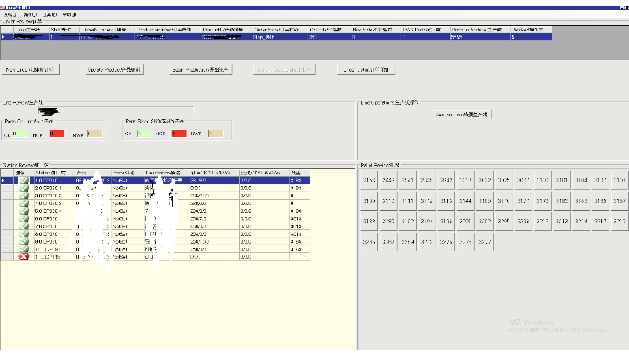
Task: Choose pallet 3276
Action: pos(465,242)
